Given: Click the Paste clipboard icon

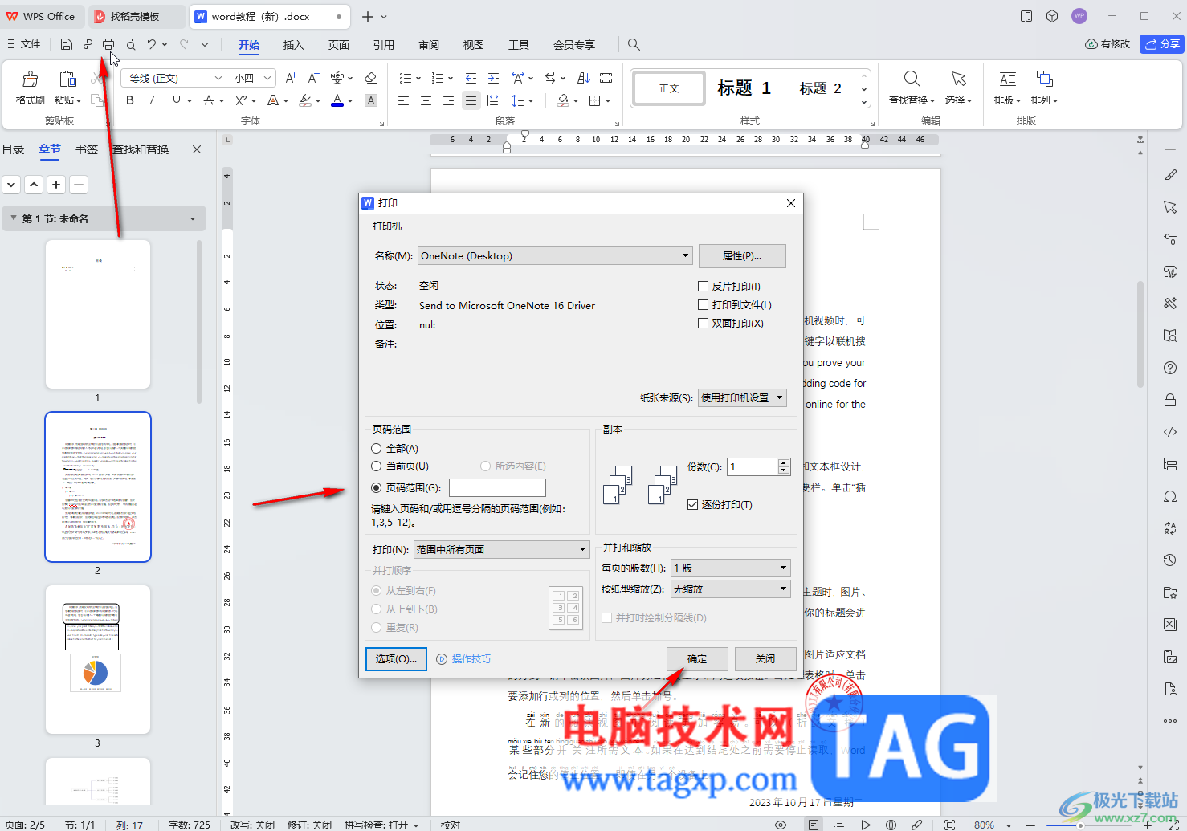Looking at the screenshot, I should click(x=67, y=79).
